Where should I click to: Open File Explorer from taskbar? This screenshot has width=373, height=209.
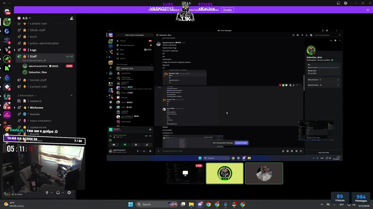(191, 204)
